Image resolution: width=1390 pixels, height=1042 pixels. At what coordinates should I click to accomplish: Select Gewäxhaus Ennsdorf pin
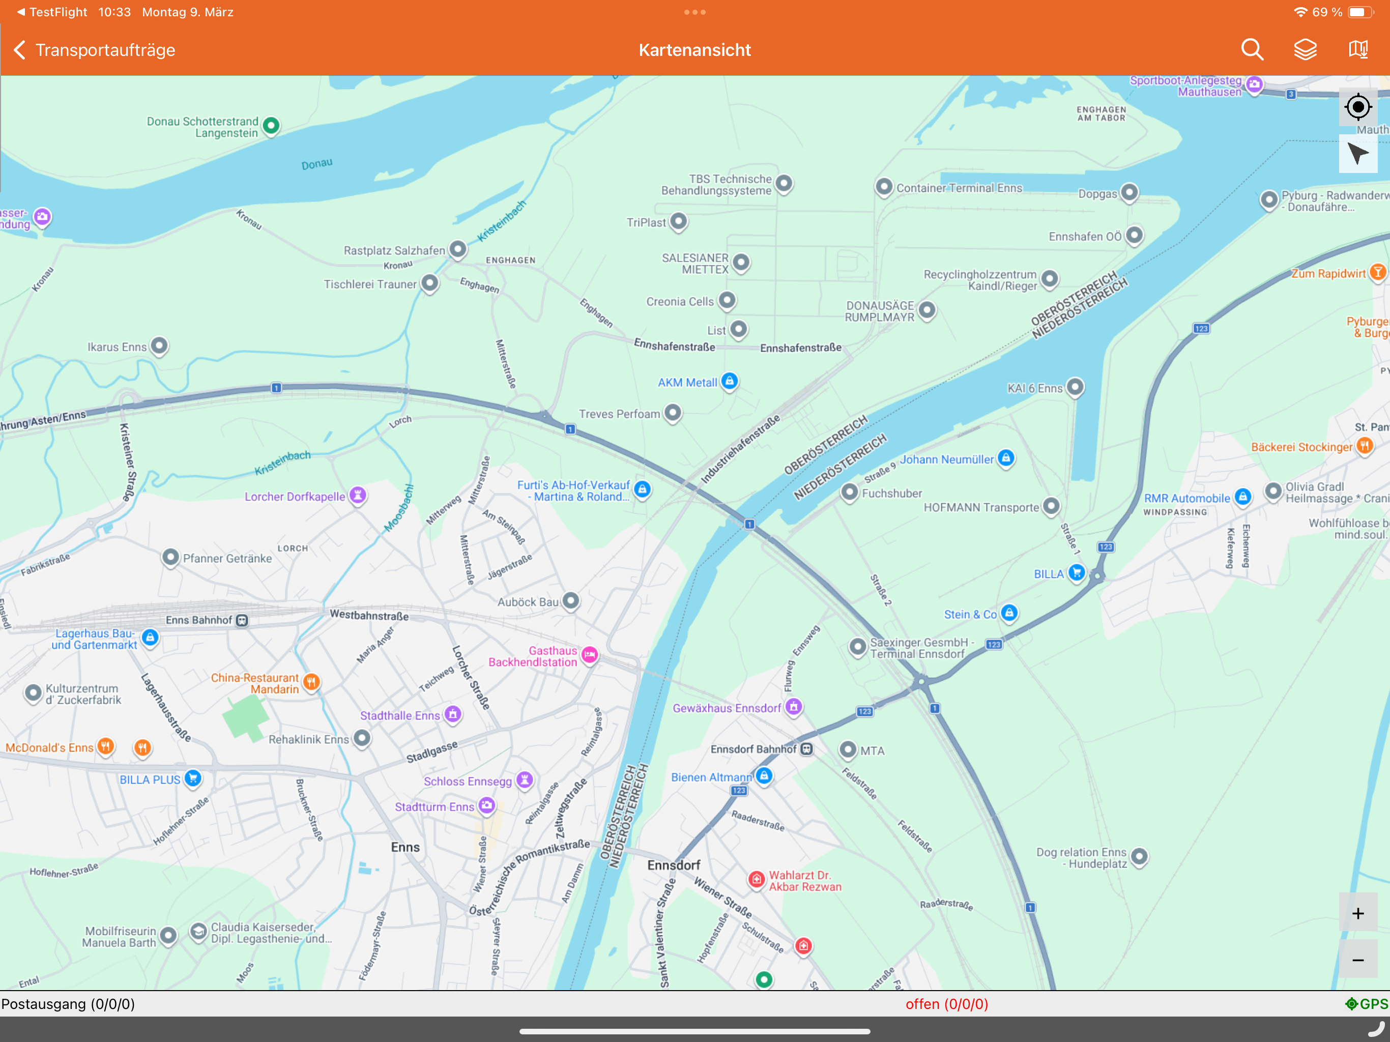click(x=794, y=707)
